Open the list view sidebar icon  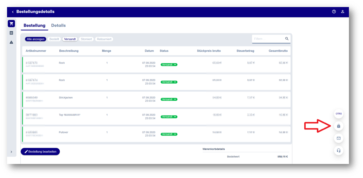[11, 33]
